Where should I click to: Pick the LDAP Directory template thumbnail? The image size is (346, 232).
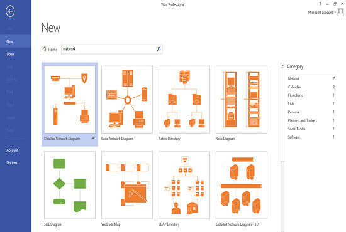tap(184, 185)
